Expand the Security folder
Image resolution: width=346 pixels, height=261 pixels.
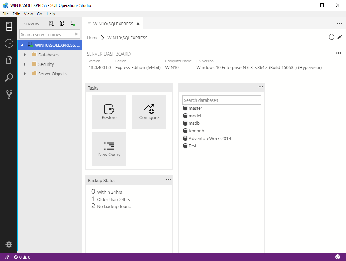point(25,64)
